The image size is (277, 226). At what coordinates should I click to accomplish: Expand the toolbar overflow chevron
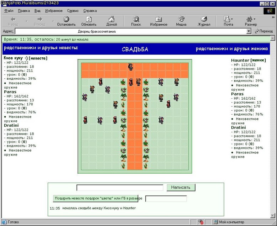coord(273,17)
